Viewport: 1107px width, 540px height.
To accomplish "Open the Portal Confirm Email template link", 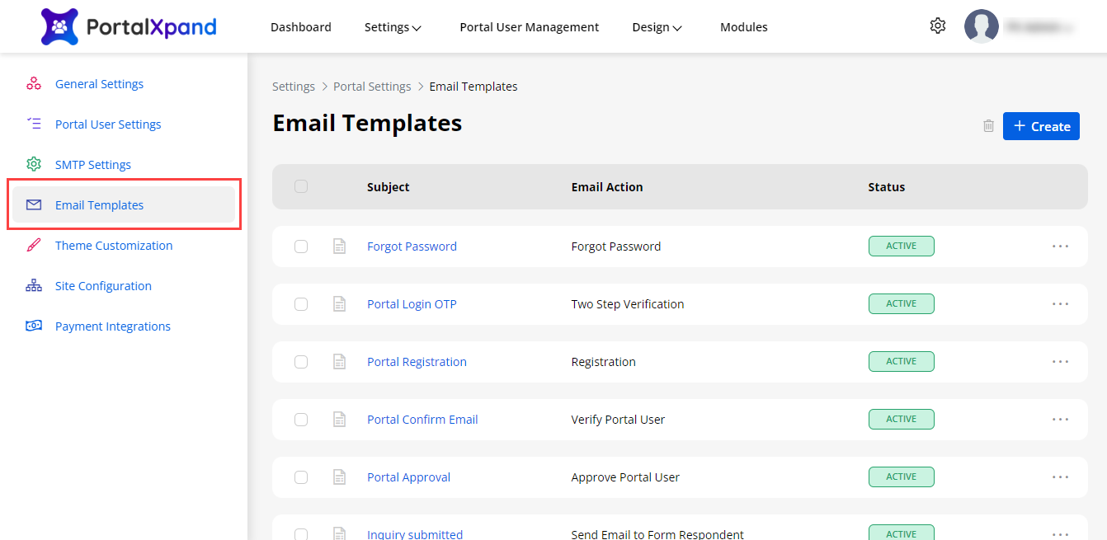I will point(422,420).
